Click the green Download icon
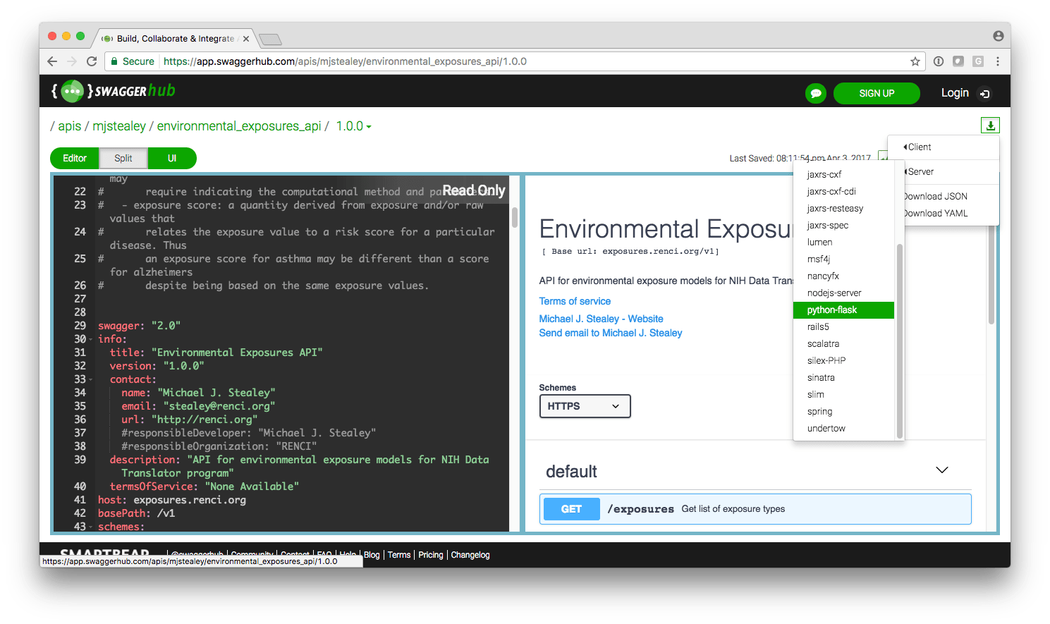The height and width of the screenshot is (624, 1050). [991, 125]
